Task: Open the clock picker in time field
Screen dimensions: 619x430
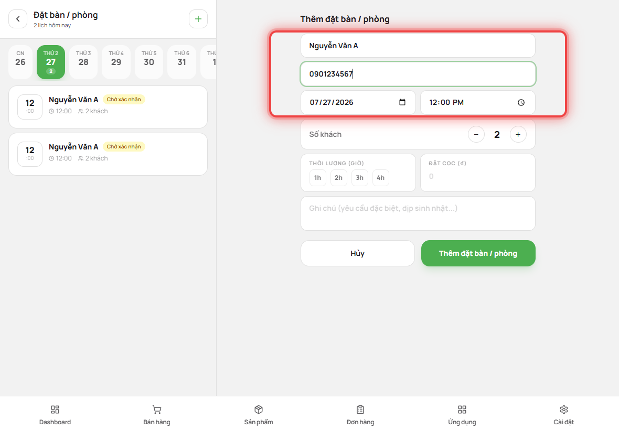Action: (521, 103)
